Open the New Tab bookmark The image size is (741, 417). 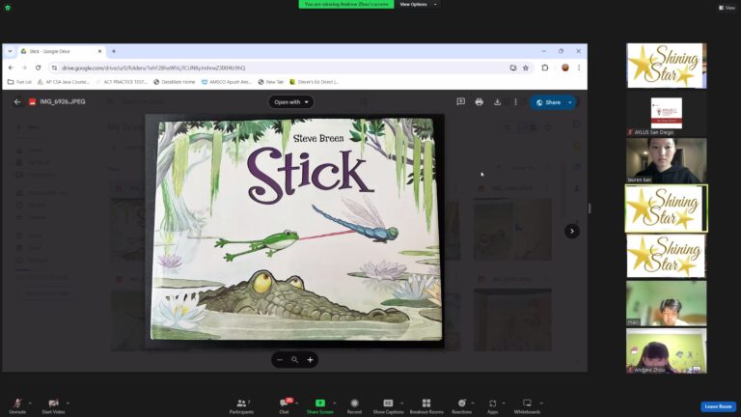click(x=271, y=82)
